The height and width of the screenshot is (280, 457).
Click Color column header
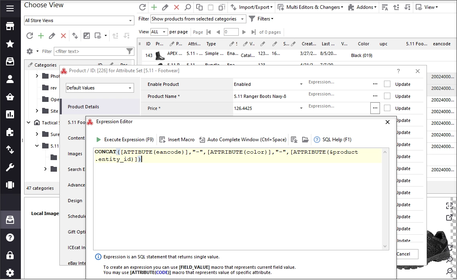(364, 44)
